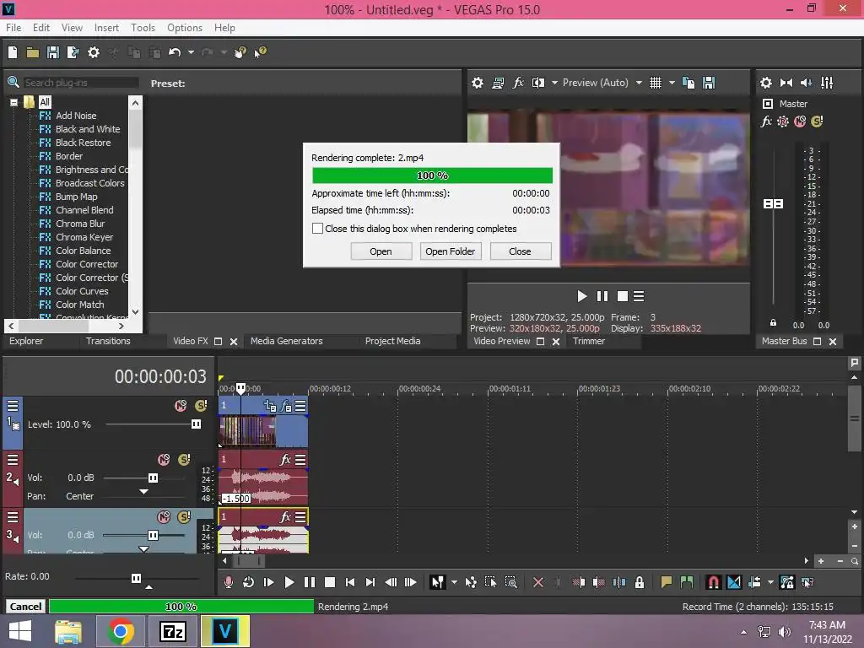Click the preview Overlays grid icon
This screenshot has height=648, width=864.
pyautogui.click(x=655, y=83)
